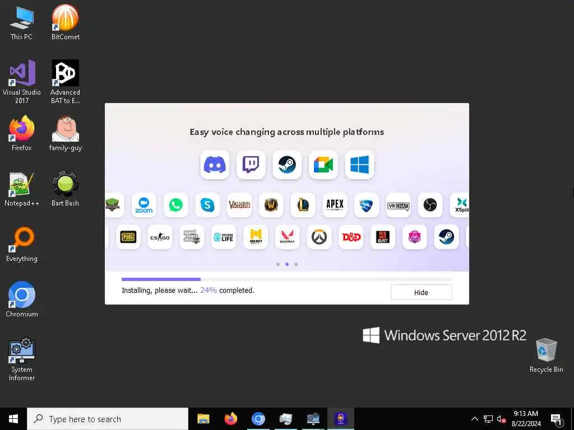Click the Steam icon beside Twitch

287,165
